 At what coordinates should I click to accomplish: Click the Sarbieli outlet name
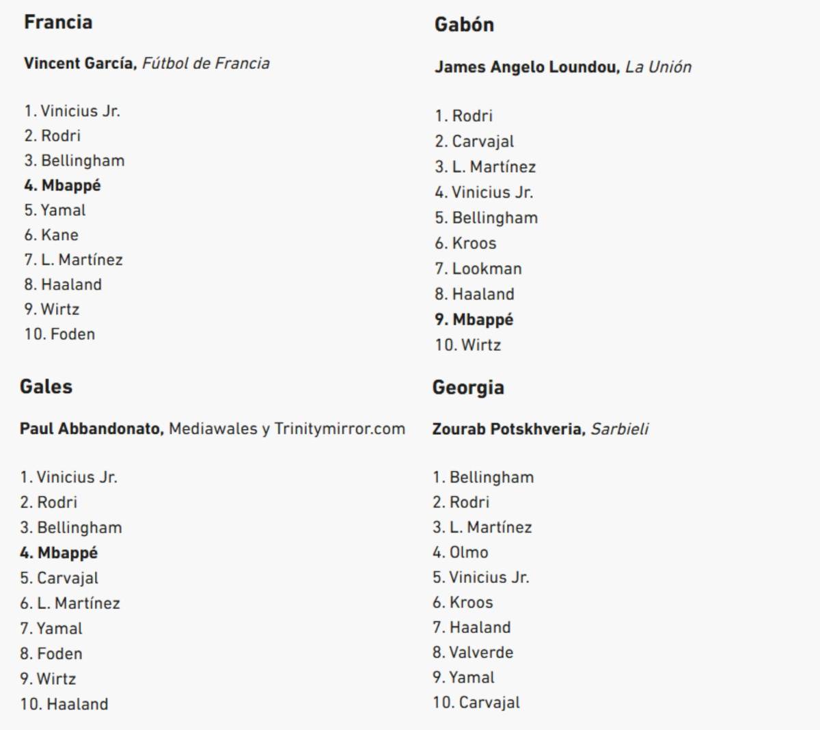pyautogui.click(x=619, y=429)
